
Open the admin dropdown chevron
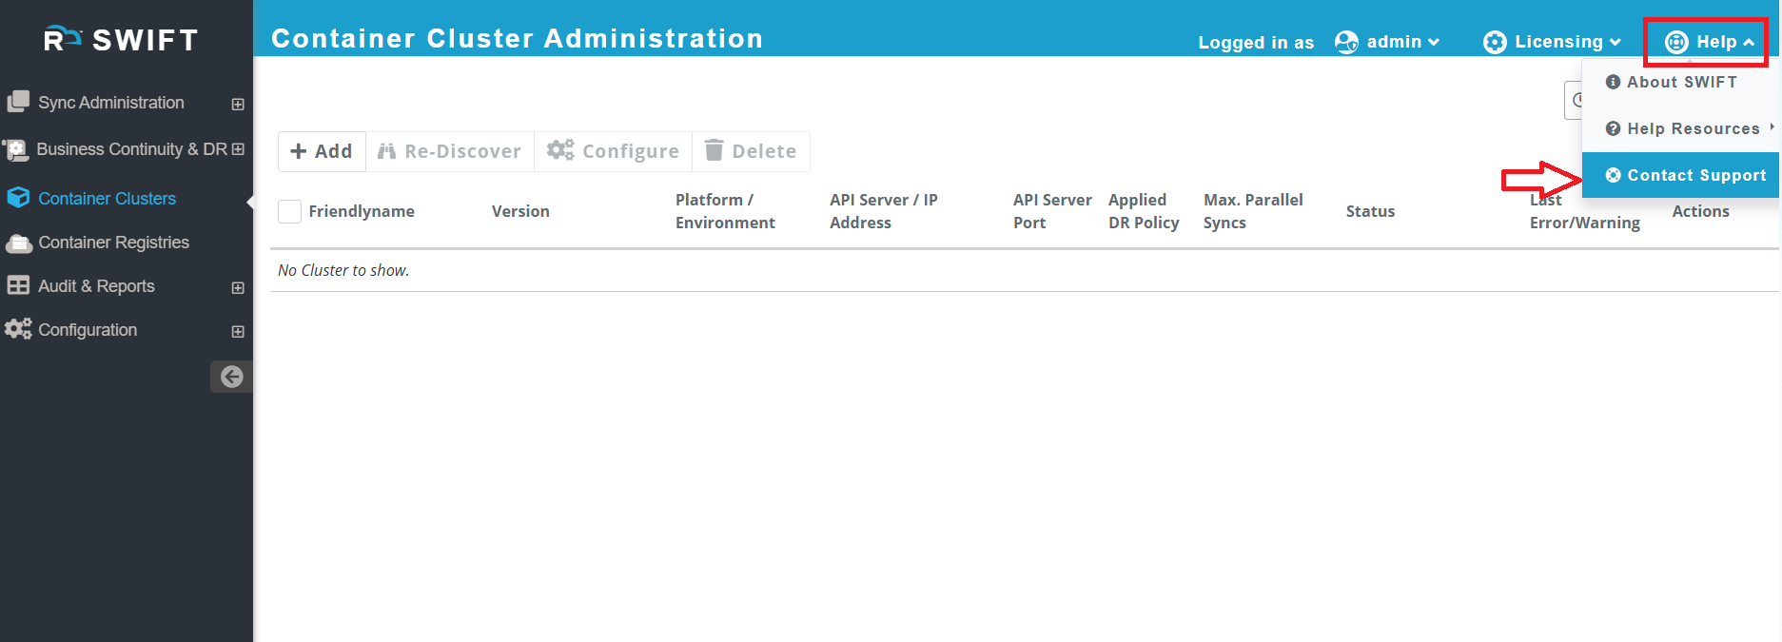point(1434,42)
